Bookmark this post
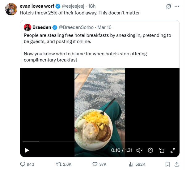This screenshot has height=170, width=186. coord(167,164)
